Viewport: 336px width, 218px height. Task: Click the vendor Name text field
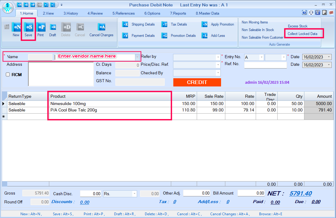[95, 57]
